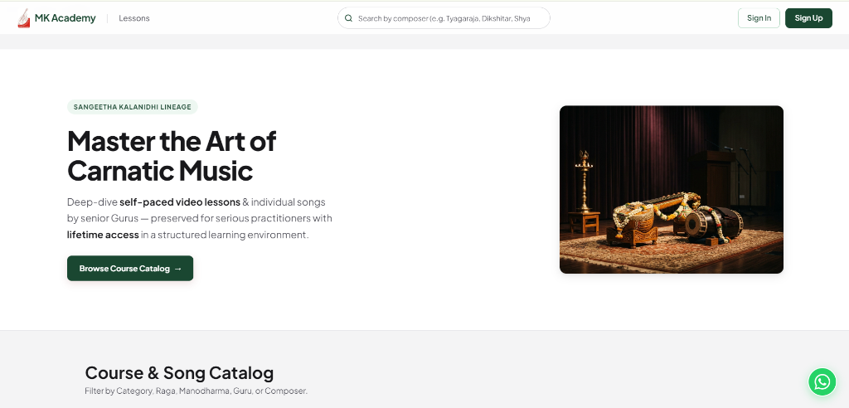
Task: Click the 'lifetime access' text
Action: [x=103, y=235]
